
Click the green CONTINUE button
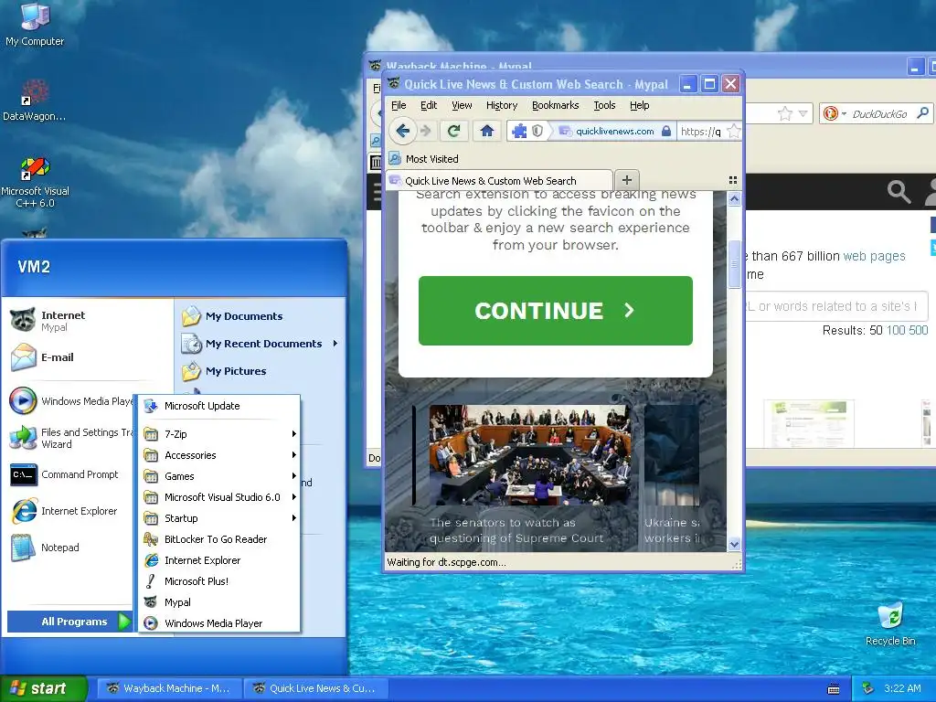555,311
